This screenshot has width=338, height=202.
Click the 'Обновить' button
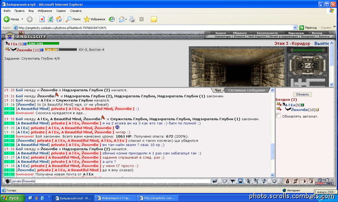click(302, 94)
